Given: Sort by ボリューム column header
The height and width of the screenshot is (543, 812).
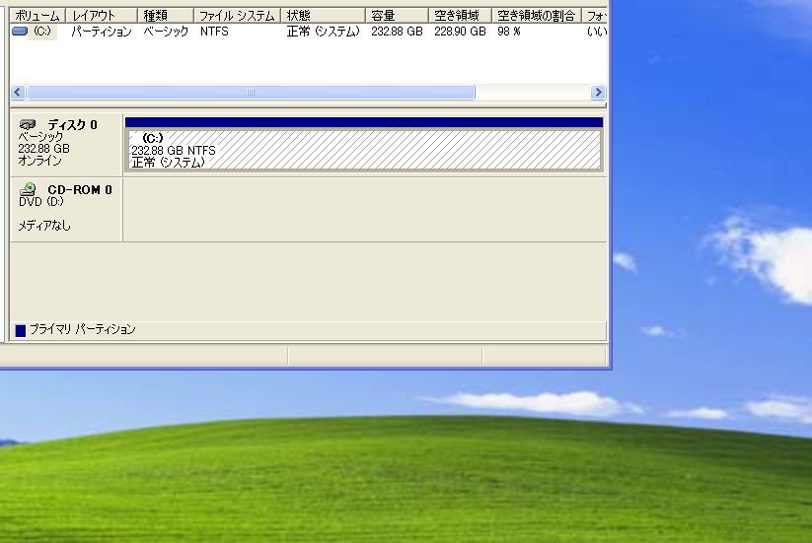Looking at the screenshot, I should coord(37,16).
